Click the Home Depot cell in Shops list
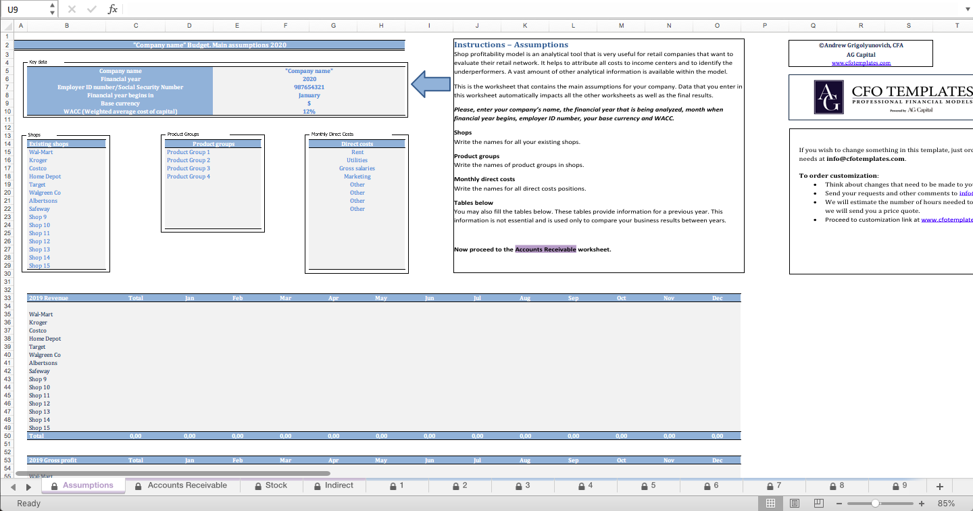973x511 pixels. coord(66,176)
